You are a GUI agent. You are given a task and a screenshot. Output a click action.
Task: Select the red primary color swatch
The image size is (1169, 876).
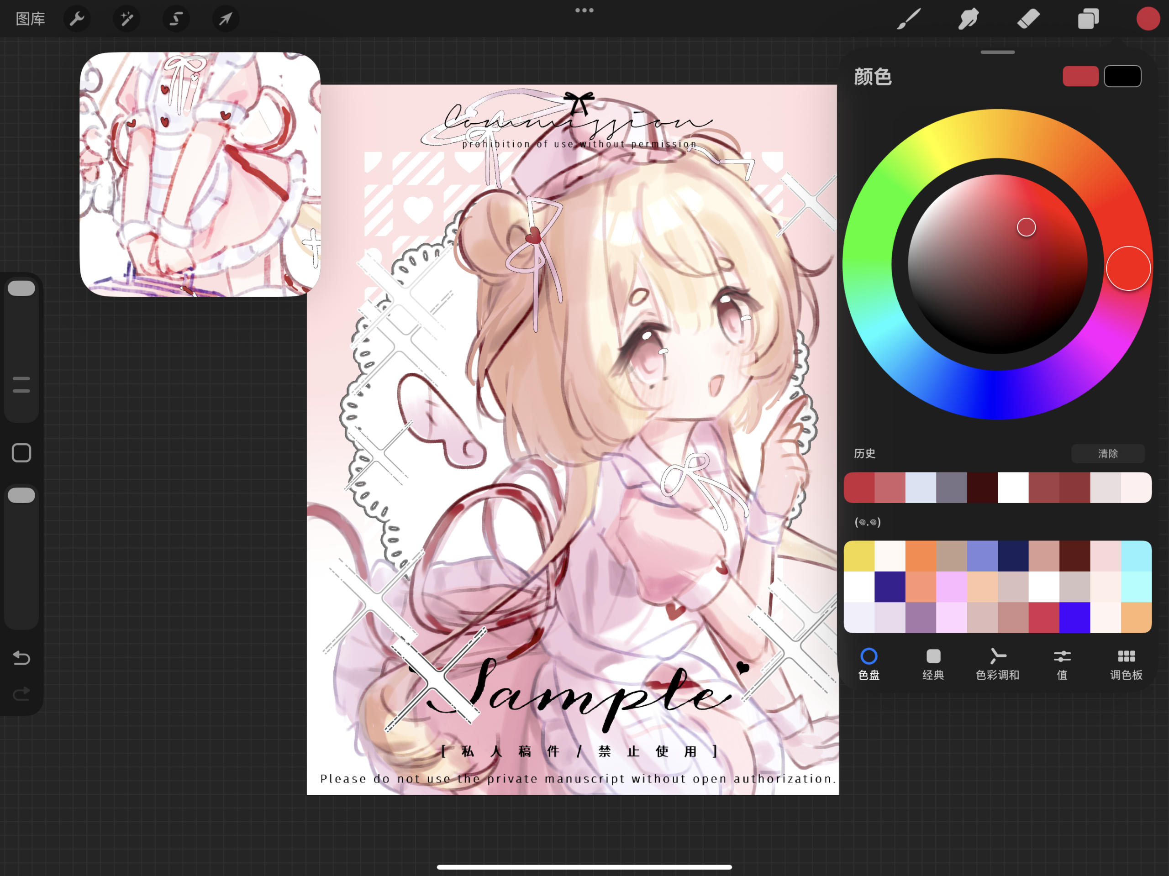(1080, 76)
